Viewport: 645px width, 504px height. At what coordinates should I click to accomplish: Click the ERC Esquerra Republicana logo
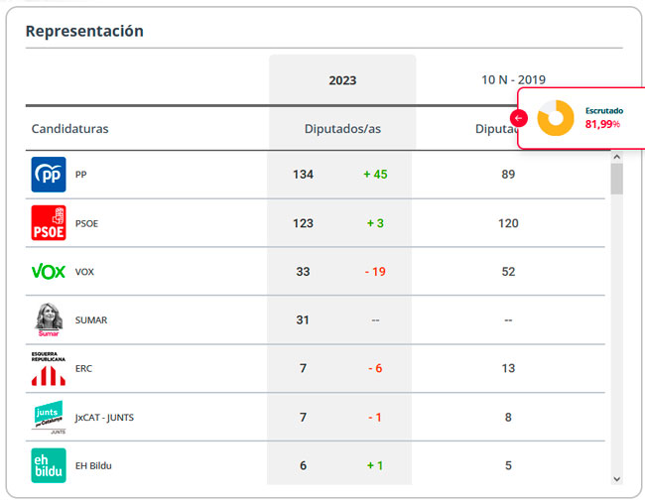(49, 369)
